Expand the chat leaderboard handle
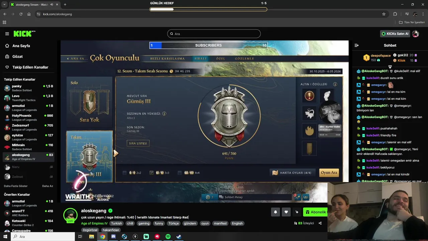 click(390, 67)
